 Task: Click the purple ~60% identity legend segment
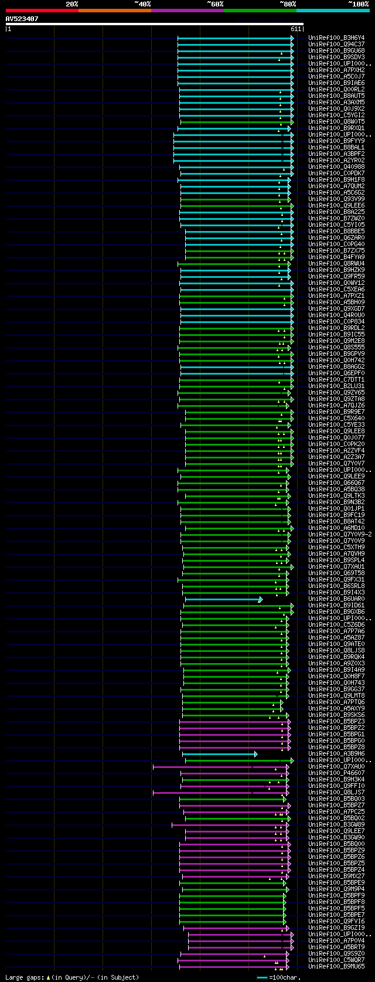coord(187,11)
